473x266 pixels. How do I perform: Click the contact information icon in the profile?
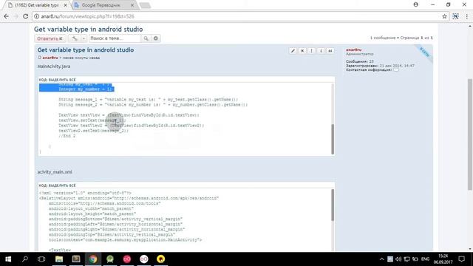pos(396,69)
